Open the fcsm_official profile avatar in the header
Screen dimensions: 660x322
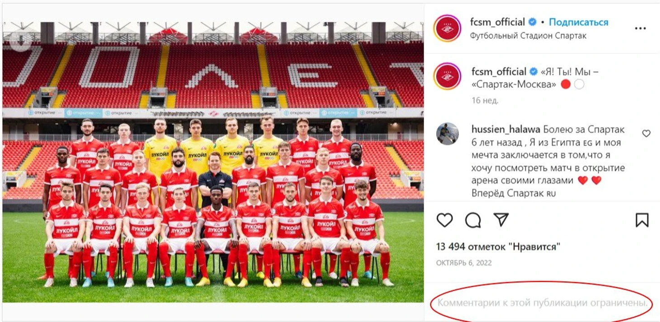click(x=447, y=28)
